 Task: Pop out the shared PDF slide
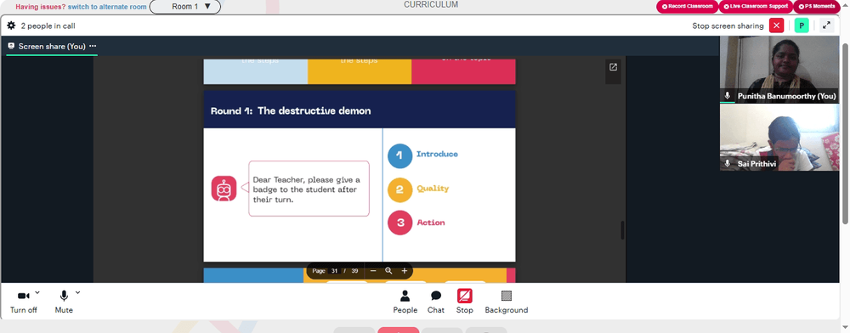613,67
